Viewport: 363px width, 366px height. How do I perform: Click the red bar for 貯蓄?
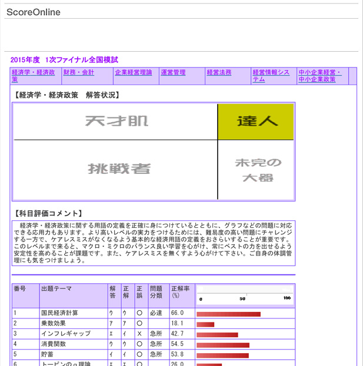[223, 355]
